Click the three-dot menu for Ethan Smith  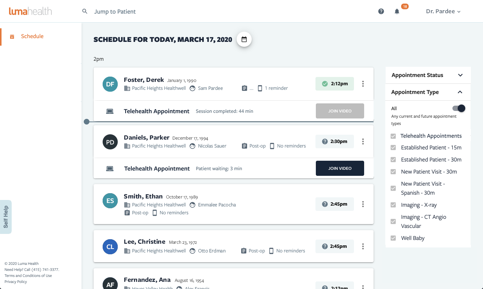(363, 204)
